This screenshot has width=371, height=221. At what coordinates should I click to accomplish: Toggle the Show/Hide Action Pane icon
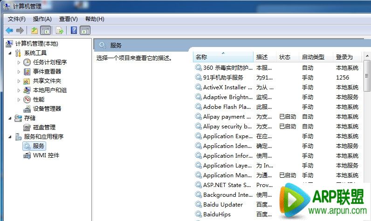pos(85,30)
